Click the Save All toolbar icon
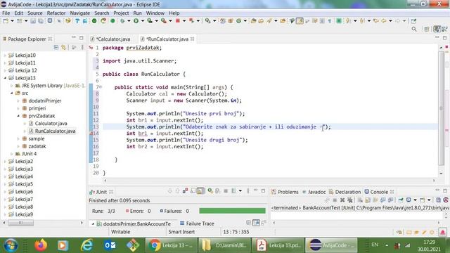This screenshot has height=253, width=450. (x=41, y=21)
